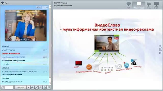Click the red Видео icon on the slide

coord(78,63)
